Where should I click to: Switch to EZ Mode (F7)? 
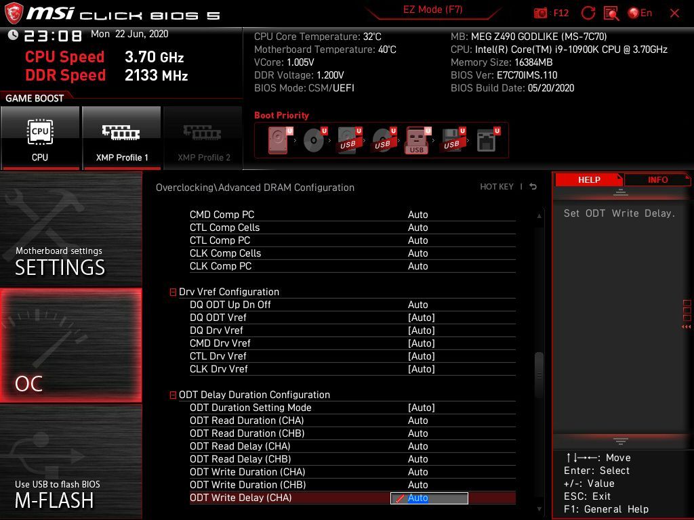(433, 10)
